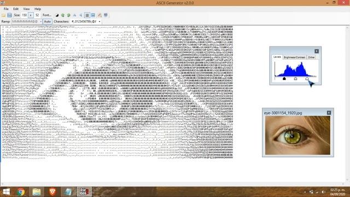This screenshot has width=350, height=197.
Task: Edit the width value 150
Action: coord(24,15)
